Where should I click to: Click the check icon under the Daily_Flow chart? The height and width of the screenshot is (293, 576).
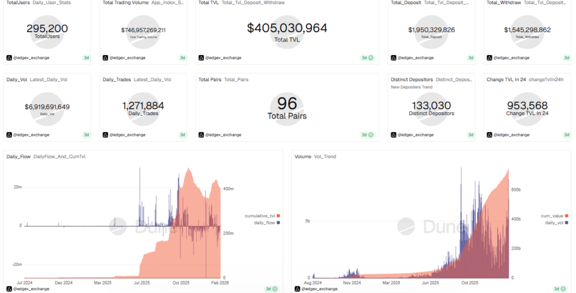tap(276, 289)
